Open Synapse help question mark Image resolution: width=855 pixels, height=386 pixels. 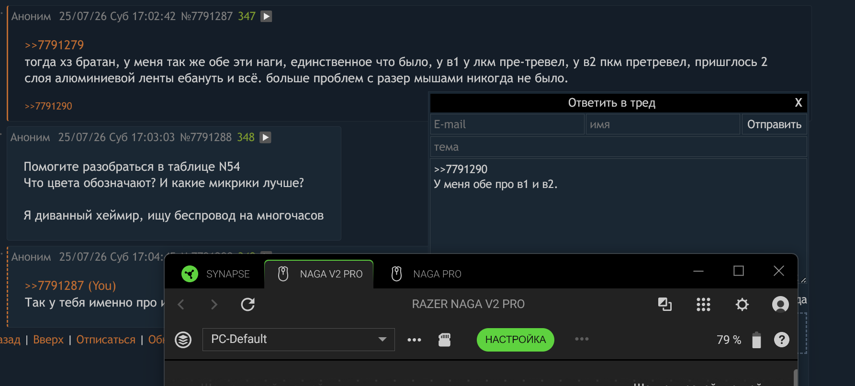(782, 340)
